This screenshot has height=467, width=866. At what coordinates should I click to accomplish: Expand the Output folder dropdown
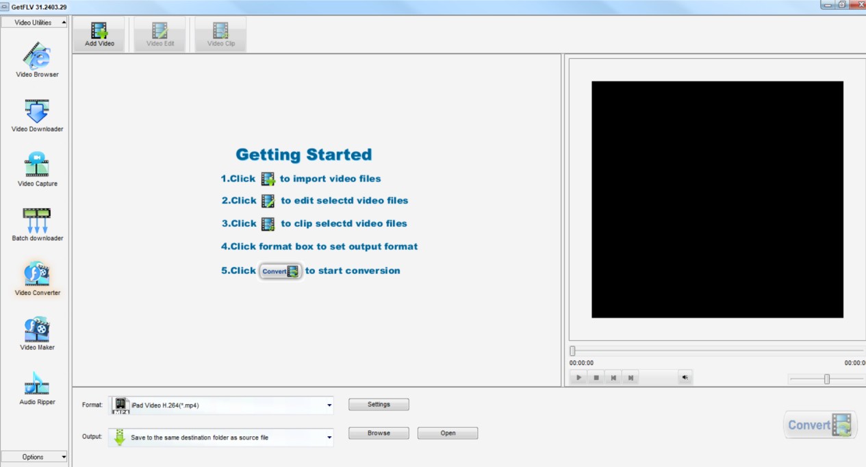[x=329, y=438]
